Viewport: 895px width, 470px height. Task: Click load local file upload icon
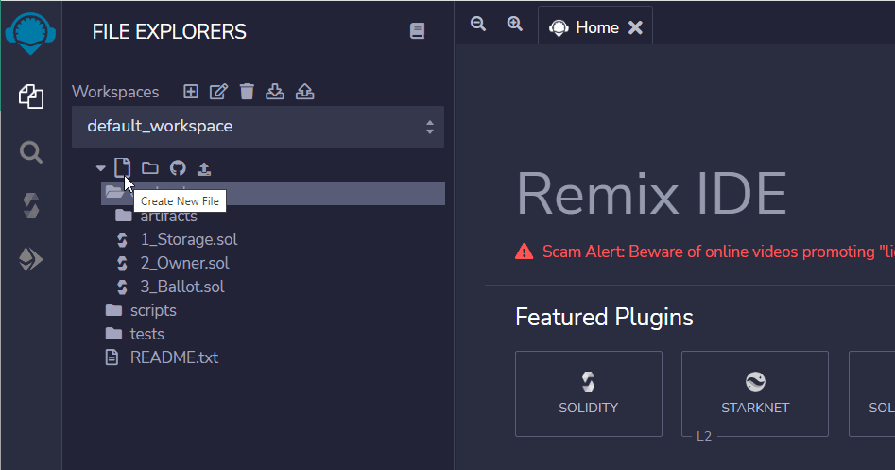tap(204, 168)
